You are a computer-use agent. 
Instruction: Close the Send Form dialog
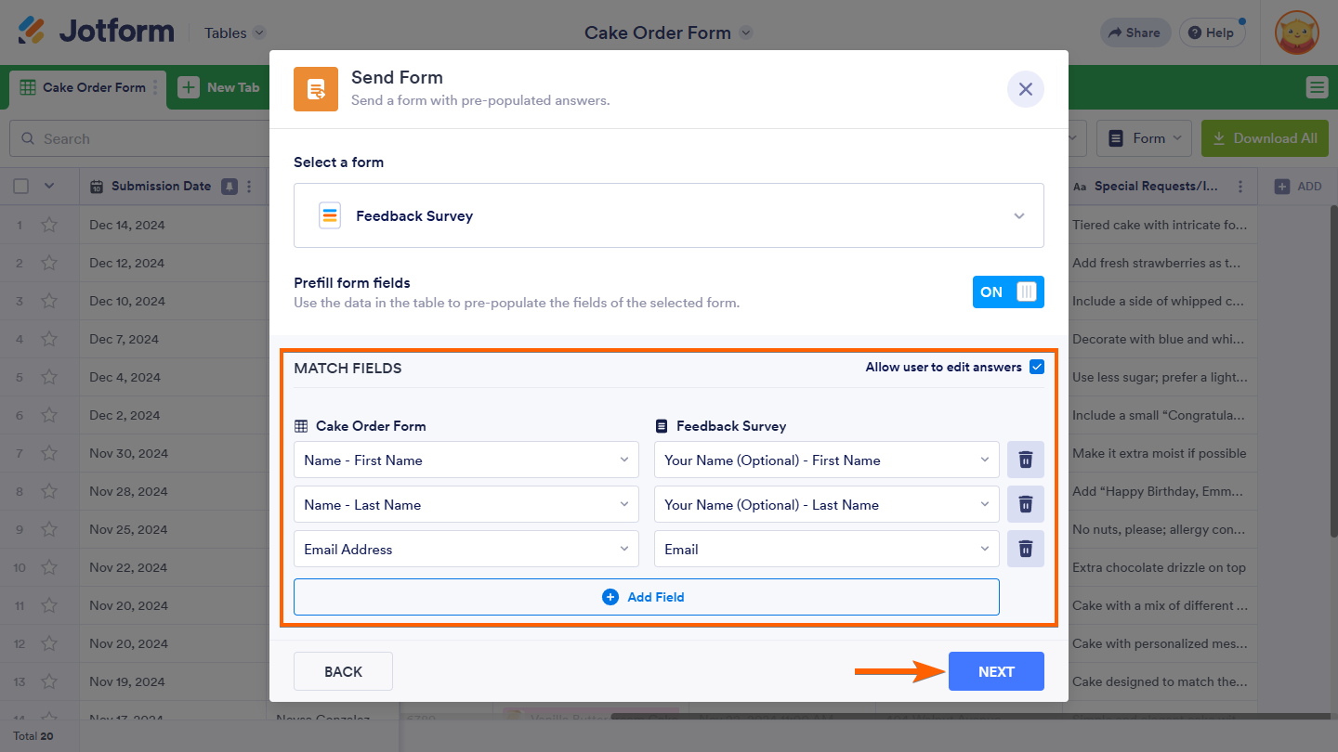coord(1026,89)
